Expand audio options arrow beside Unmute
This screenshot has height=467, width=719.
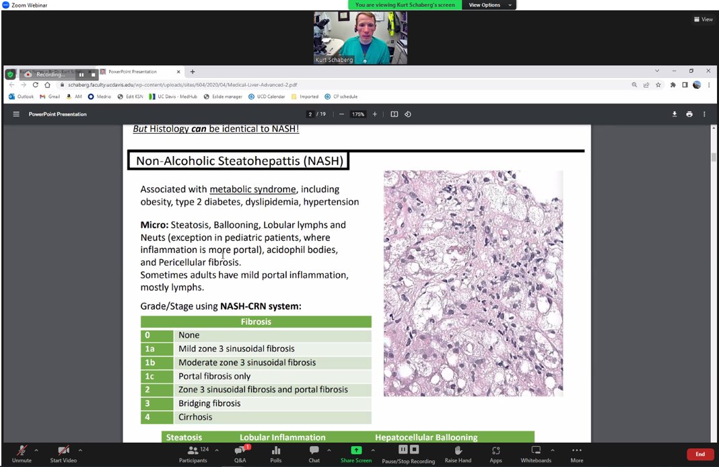36,450
